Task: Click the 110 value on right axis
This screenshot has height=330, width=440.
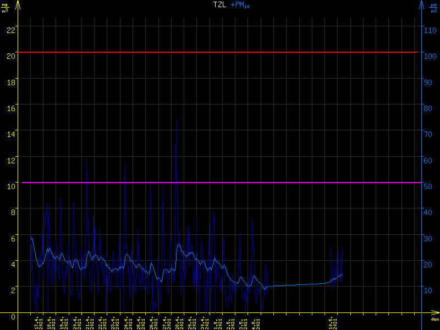Action: pos(431,30)
